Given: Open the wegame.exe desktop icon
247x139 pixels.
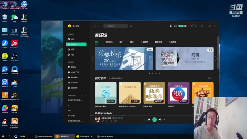Looking at the screenshot, I should tap(15, 96).
